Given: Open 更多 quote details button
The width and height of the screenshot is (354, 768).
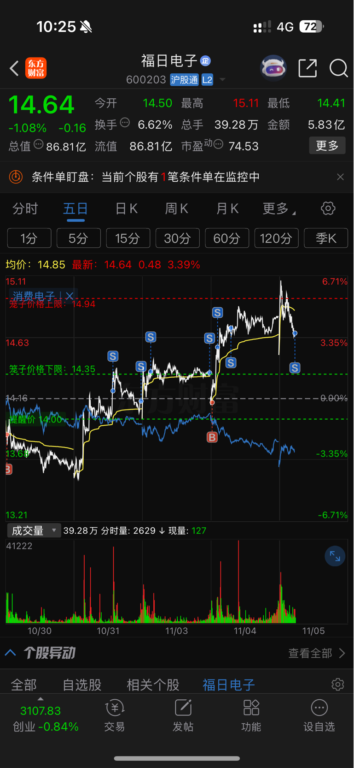Looking at the screenshot, I should click(327, 146).
